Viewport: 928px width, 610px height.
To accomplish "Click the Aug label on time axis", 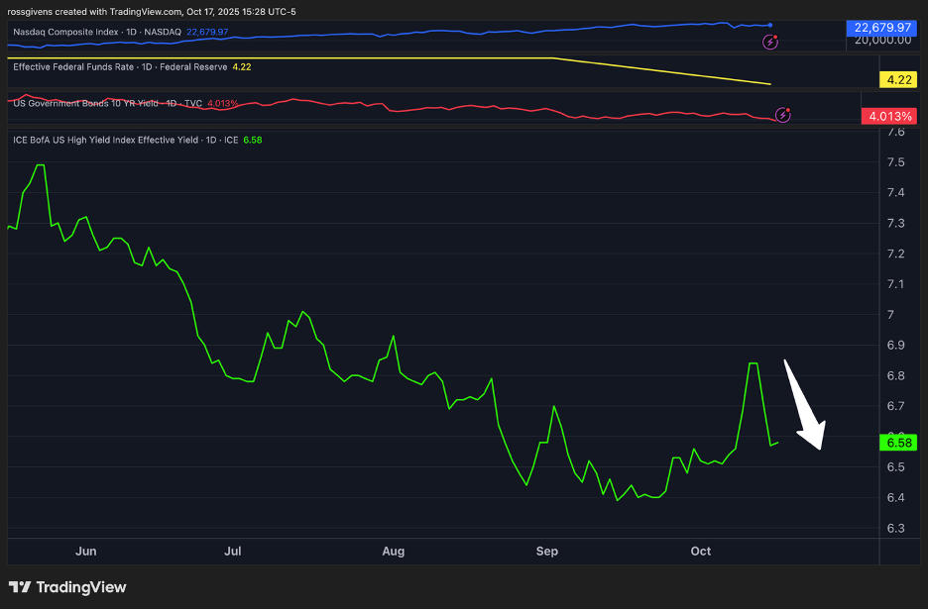I will coord(394,551).
